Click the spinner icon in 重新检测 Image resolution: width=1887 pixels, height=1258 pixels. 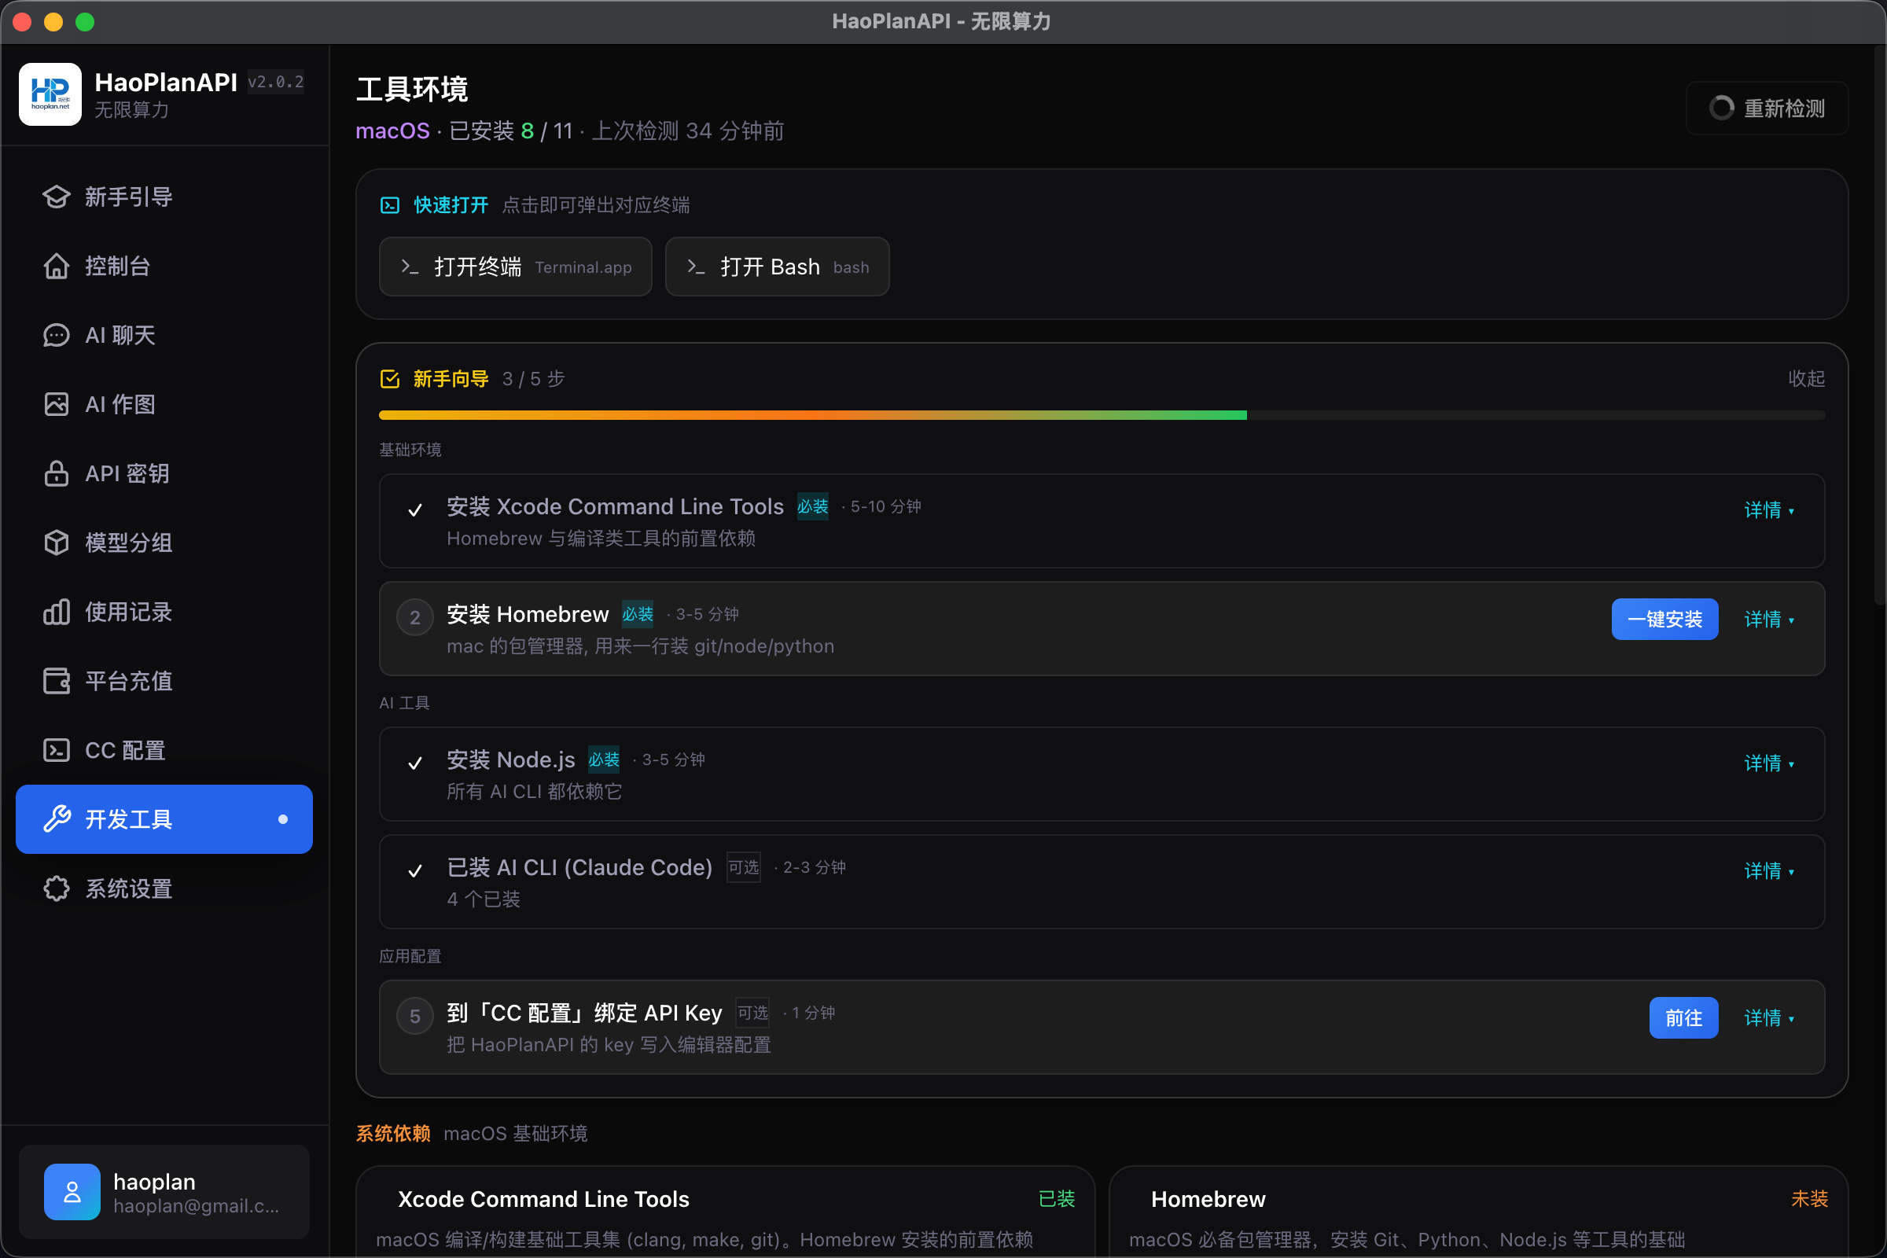[x=1722, y=109]
